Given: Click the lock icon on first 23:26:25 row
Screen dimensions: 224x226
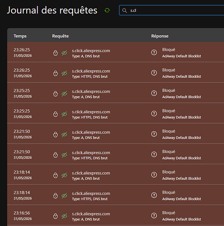Looking at the screenshot, I should click(56, 53).
